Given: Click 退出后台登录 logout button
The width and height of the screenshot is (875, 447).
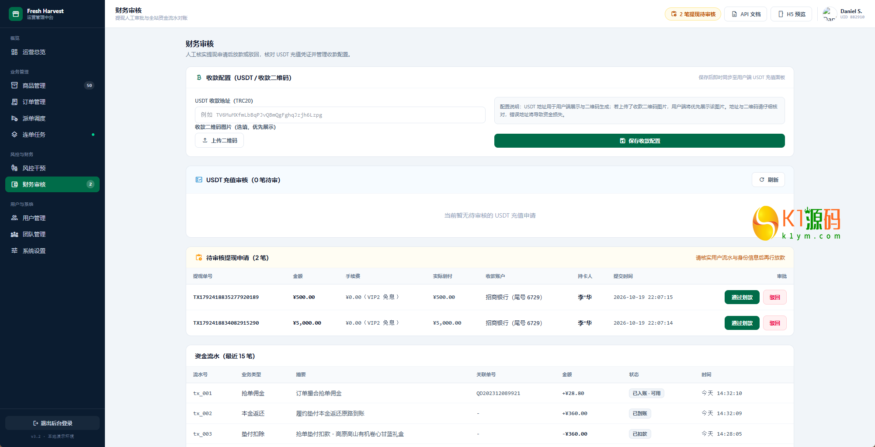Looking at the screenshot, I should click(52, 423).
